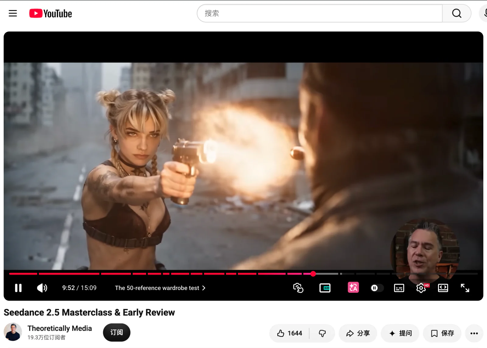Click the video title "Seedance 2.5 Masterclass & Early Review"
The width and height of the screenshot is (487, 348).
coord(89,312)
